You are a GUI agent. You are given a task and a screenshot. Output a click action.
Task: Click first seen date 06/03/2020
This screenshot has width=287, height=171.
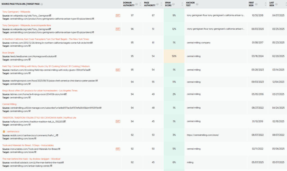pyautogui.click(x=258, y=29)
